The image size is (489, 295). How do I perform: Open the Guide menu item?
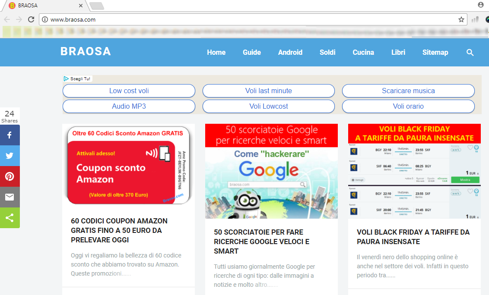251,53
